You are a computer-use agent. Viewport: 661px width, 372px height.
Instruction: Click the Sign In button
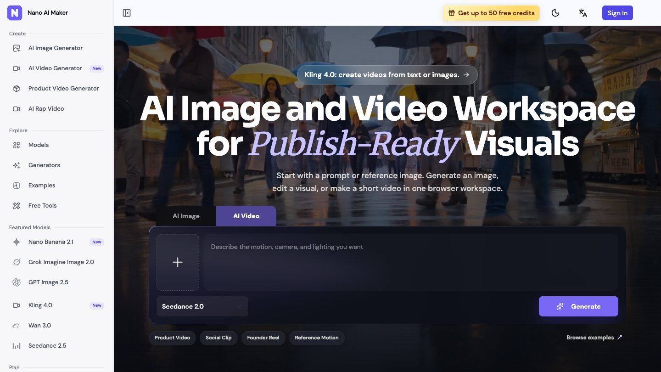pos(617,13)
